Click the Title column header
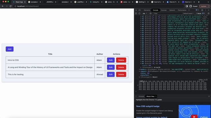The image size is (211, 118). tap(50, 54)
